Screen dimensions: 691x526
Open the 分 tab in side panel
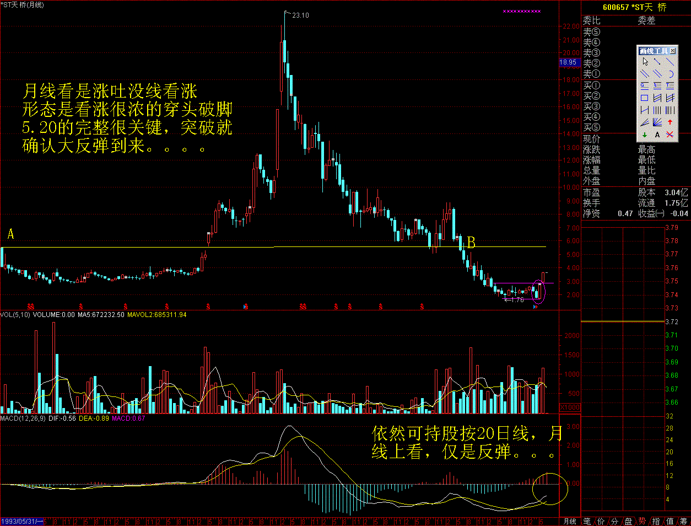click(614, 521)
